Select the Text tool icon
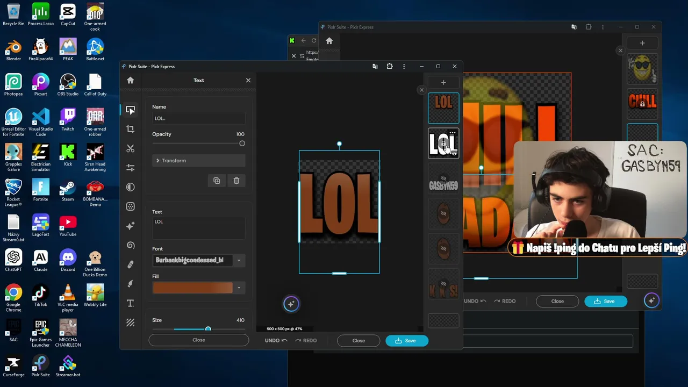The height and width of the screenshot is (387, 688). tap(130, 303)
